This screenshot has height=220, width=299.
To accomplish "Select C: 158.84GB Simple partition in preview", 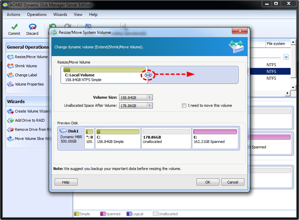I will [x=118, y=138].
